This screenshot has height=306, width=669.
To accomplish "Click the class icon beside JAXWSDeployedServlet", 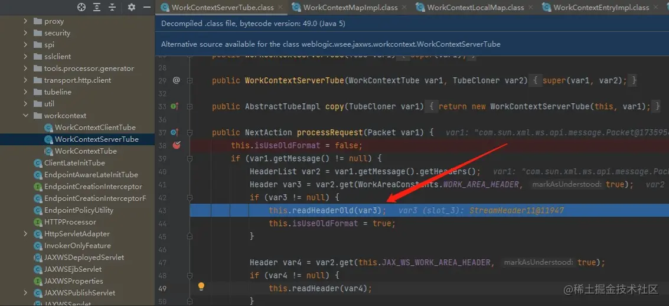I will [38, 258].
